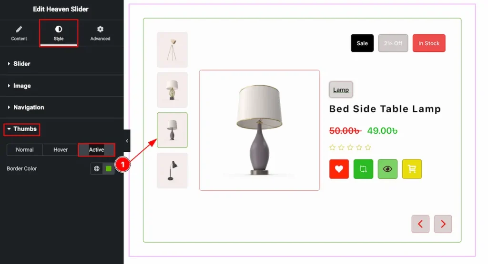Image resolution: width=488 pixels, height=264 pixels.
Task: Open the Content tab
Action: point(19,33)
